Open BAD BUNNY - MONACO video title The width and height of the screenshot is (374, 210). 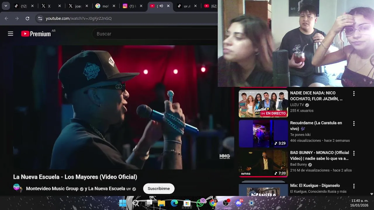(x=319, y=155)
